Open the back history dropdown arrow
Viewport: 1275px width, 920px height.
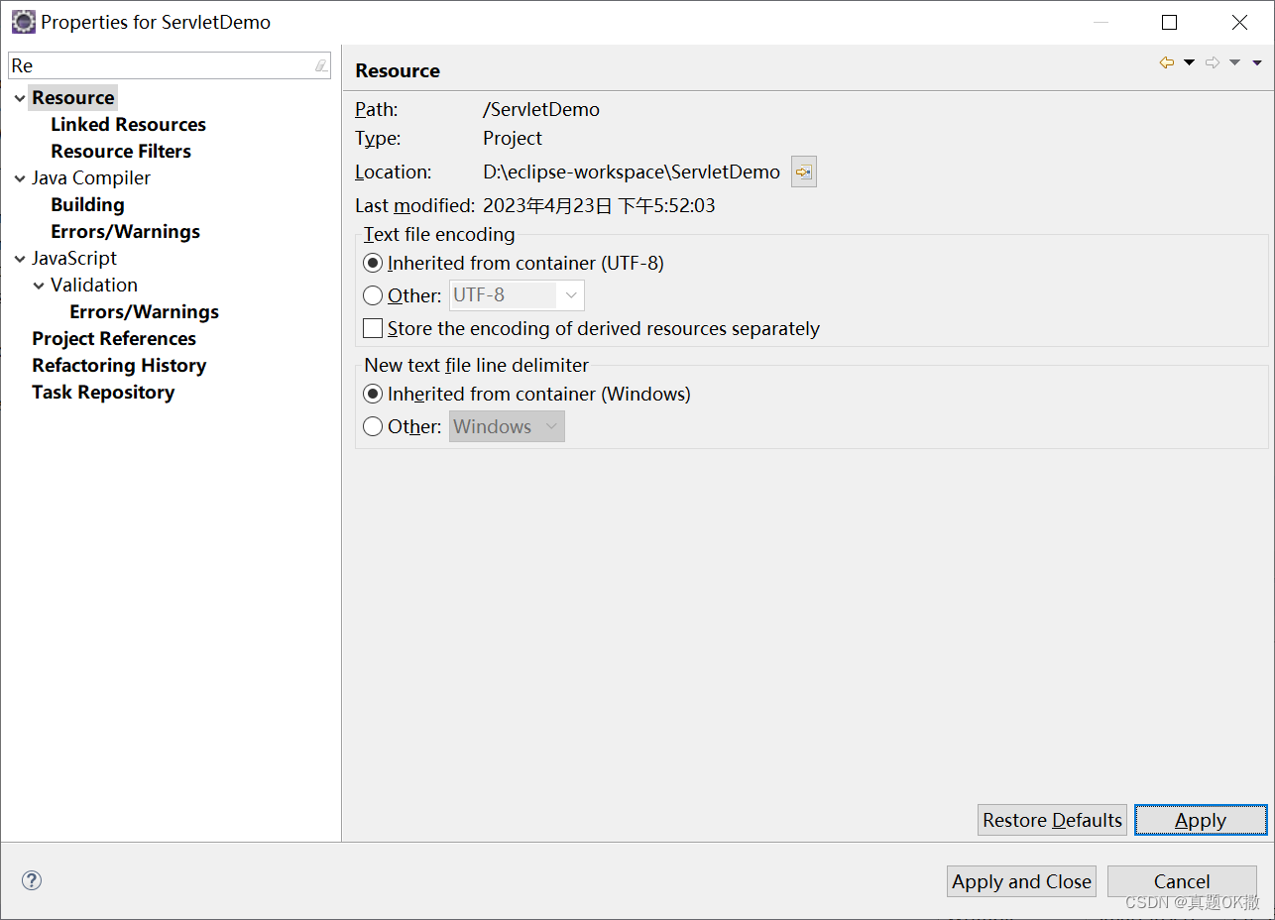coord(1190,62)
